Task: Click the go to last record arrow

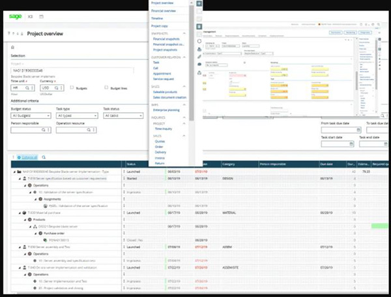Action: point(22,33)
